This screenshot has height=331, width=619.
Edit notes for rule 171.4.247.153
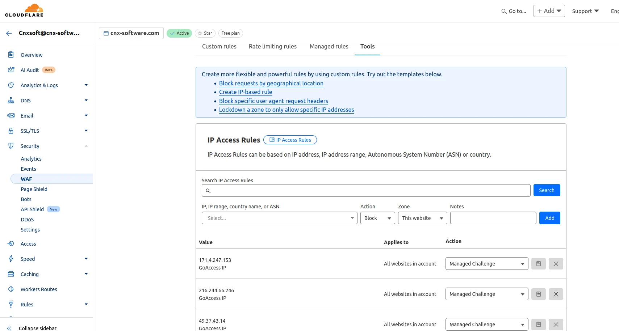(539, 264)
